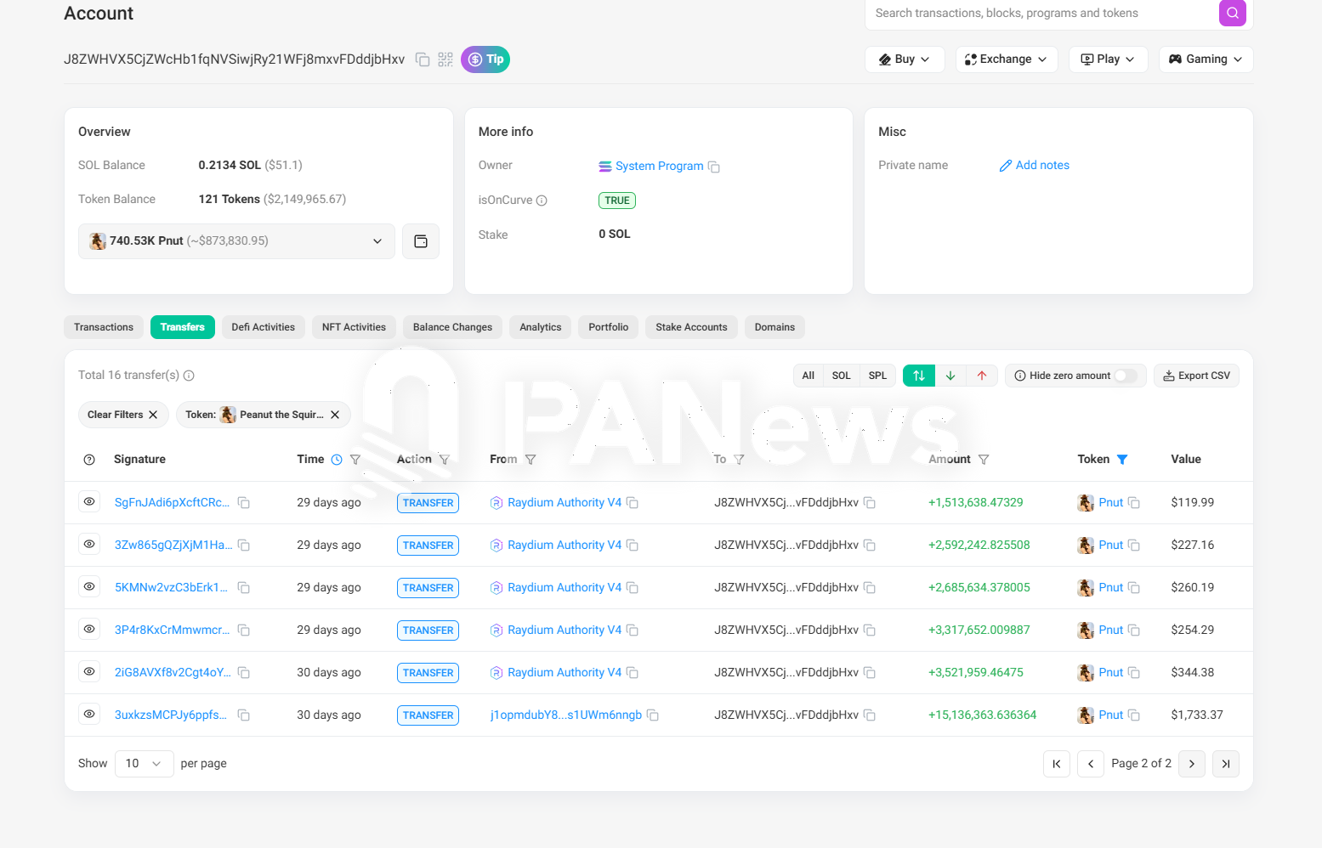Toggle the Hide zero amount switch
Image resolution: width=1322 pixels, height=848 pixels.
[x=1126, y=376]
